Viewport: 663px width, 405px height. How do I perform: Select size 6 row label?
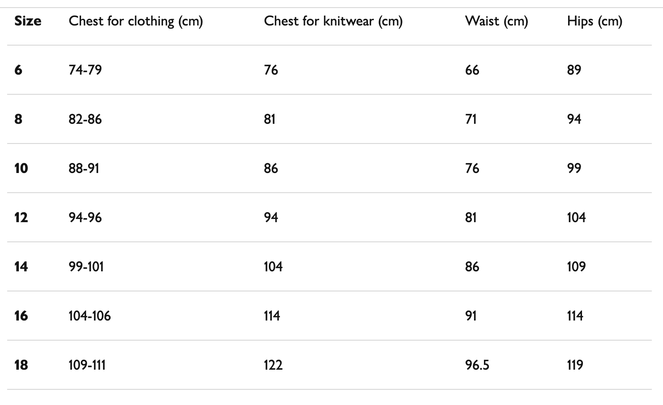[18, 70]
